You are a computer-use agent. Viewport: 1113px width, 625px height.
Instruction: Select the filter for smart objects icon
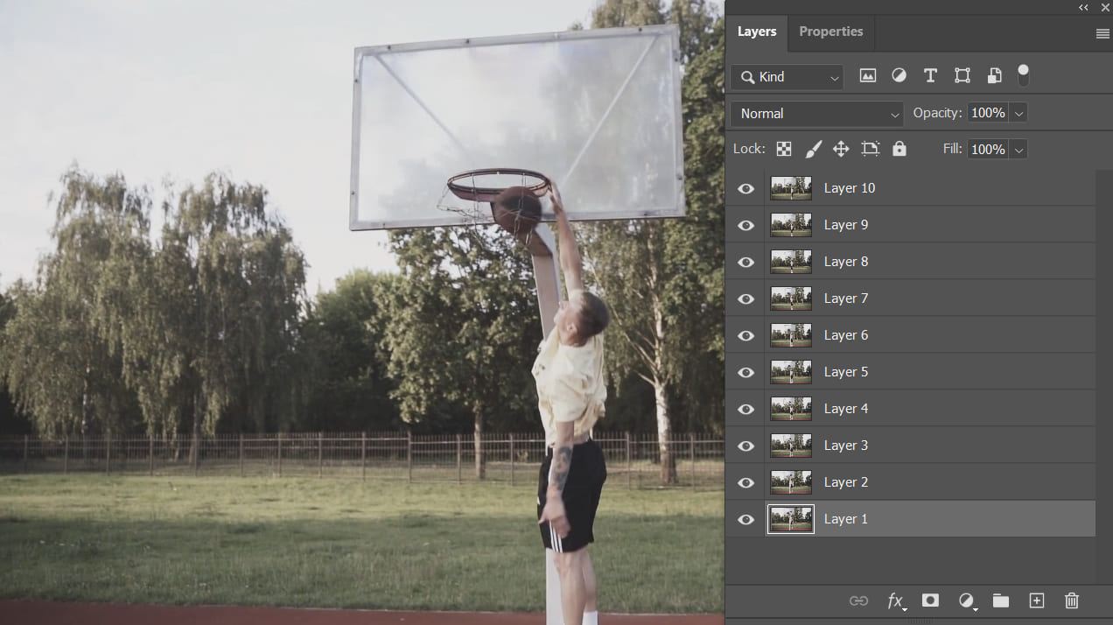994,75
